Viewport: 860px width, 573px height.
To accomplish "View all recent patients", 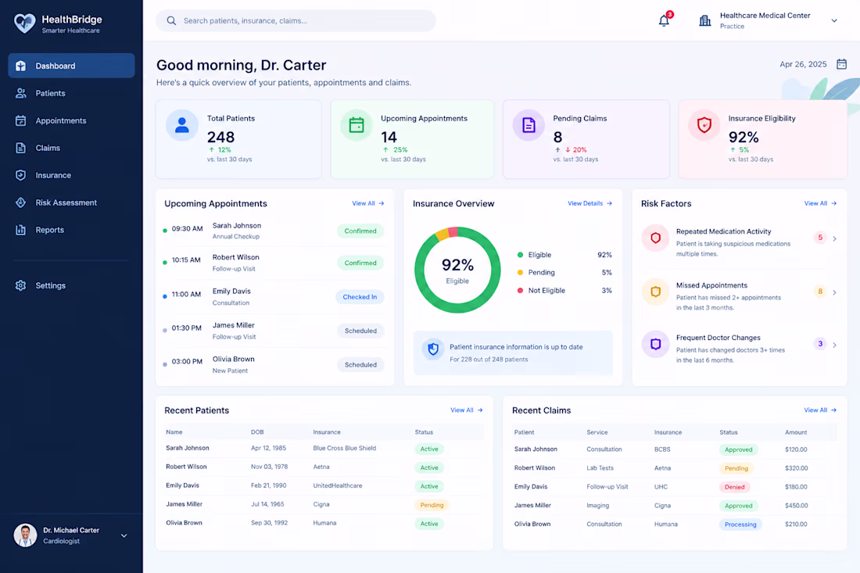I will [x=467, y=410].
